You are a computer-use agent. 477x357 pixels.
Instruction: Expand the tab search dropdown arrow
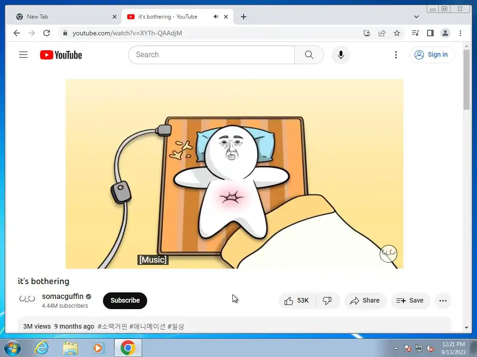tap(416, 17)
